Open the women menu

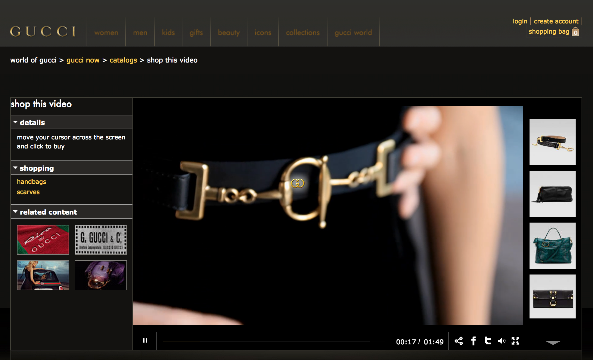(x=106, y=32)
